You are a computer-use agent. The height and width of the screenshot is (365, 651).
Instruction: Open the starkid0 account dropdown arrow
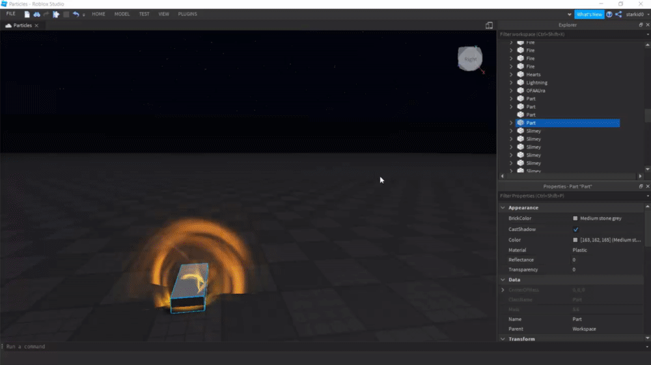[648, 14]
